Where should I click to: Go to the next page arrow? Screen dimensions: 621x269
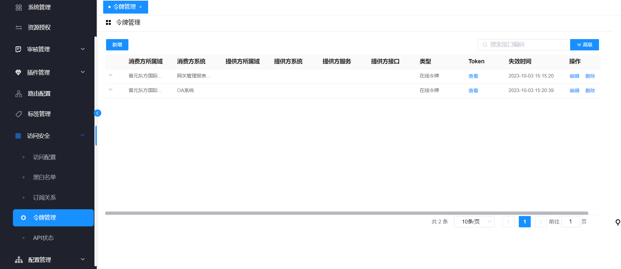pyautogui.click(x=541, y=222)
